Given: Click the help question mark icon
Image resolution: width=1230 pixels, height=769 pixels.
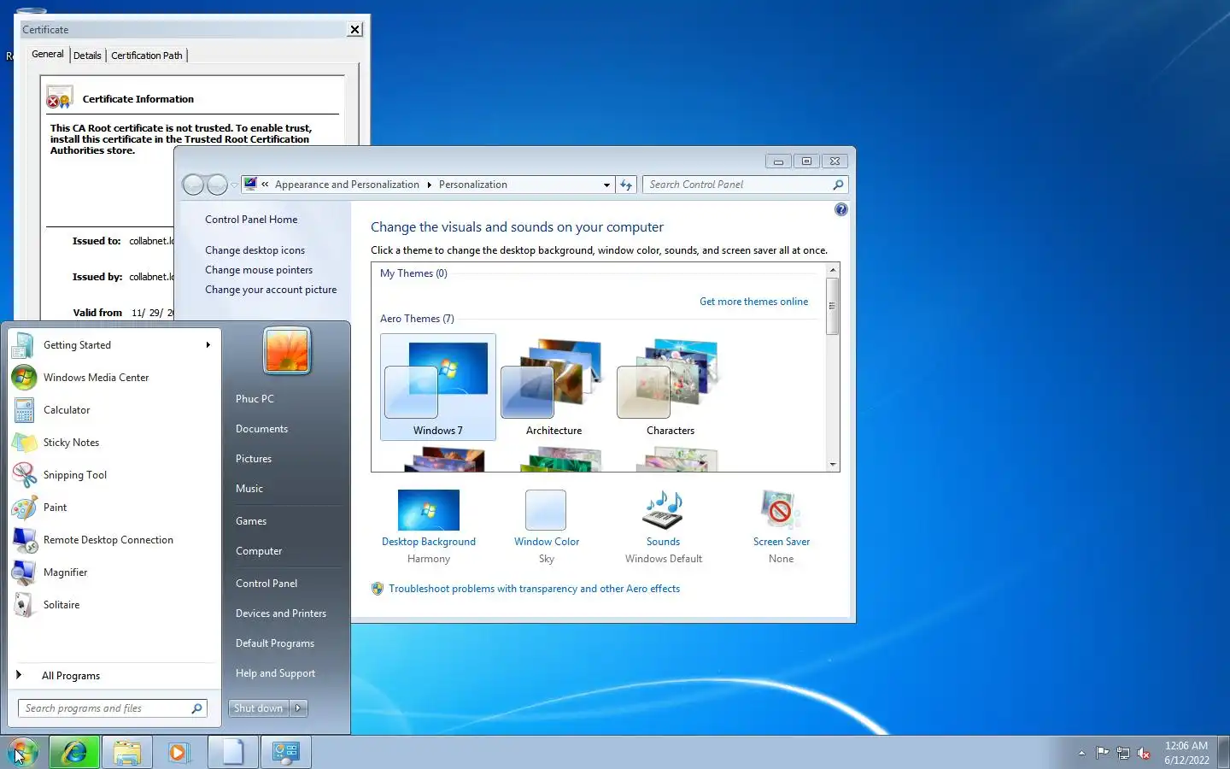Looking at the screenshot, I should 841,210.
